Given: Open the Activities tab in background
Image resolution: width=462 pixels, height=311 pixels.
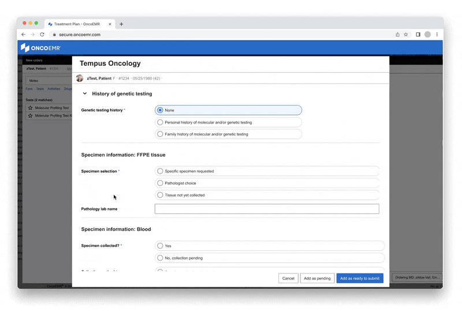Looking at the screenshot, I should (x=54, y=89).
